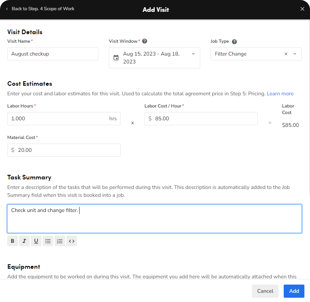
Task: Switch to code view in the text editor
Action: [x=71, y=241]
